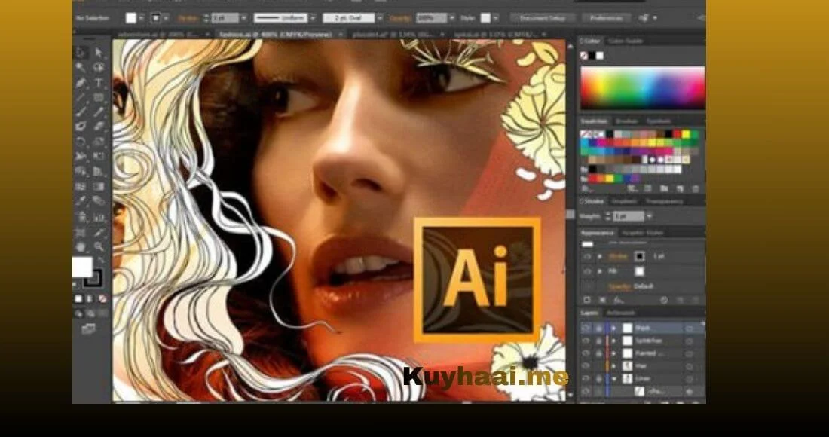Viewport: 829px width, 437px height.
Task: Toggle Stroke visibility in Appearance panel
Action: coord(587,256)
